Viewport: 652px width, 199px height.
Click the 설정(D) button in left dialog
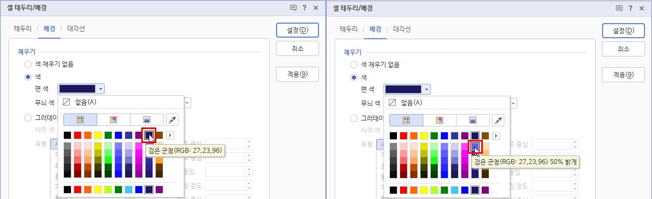pyautogui.click(x=297, y=30)
